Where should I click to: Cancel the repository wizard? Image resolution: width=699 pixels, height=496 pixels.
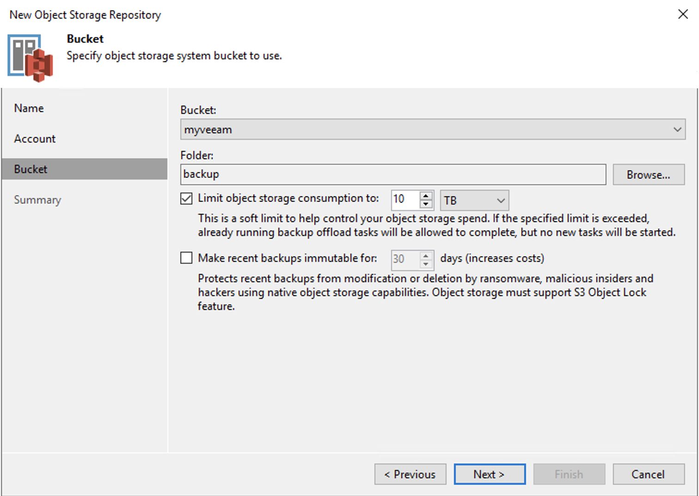[x=649, y=474]
